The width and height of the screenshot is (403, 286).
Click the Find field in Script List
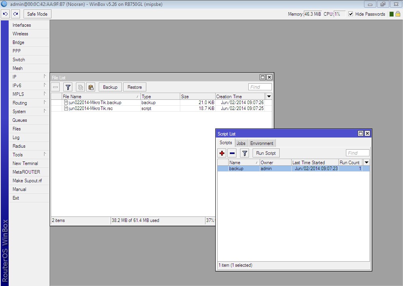pos(357,153)
